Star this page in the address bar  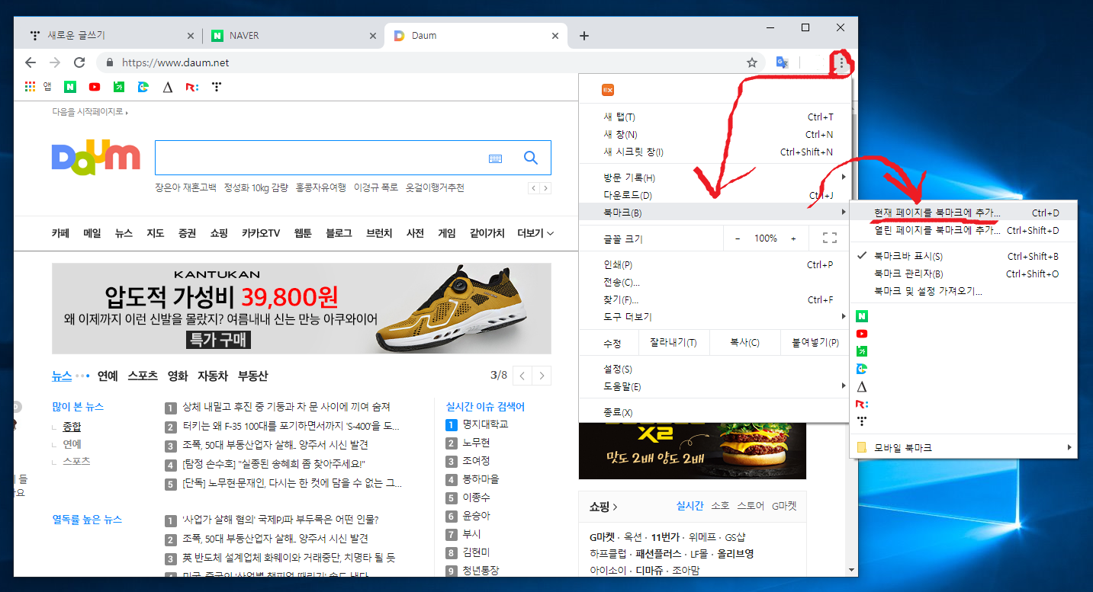click(x=752, y=62)
